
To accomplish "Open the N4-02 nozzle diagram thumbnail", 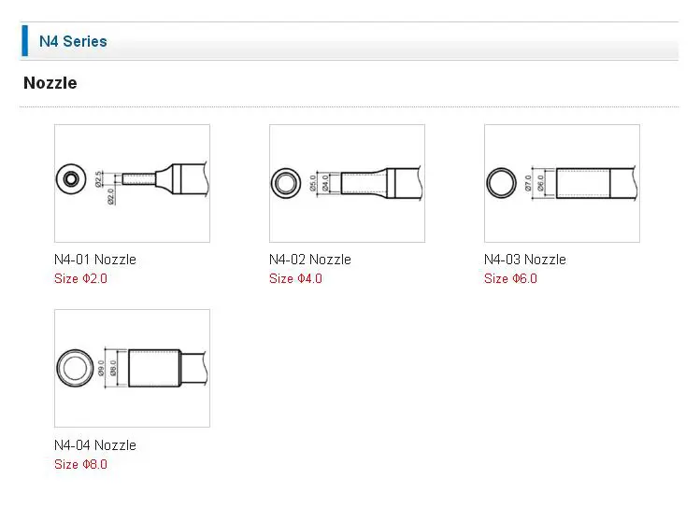I will coord(347,183).
